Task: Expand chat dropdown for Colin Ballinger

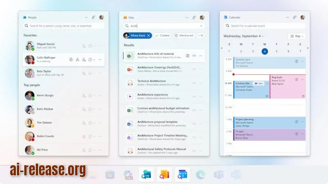Action: coord(94,60)
